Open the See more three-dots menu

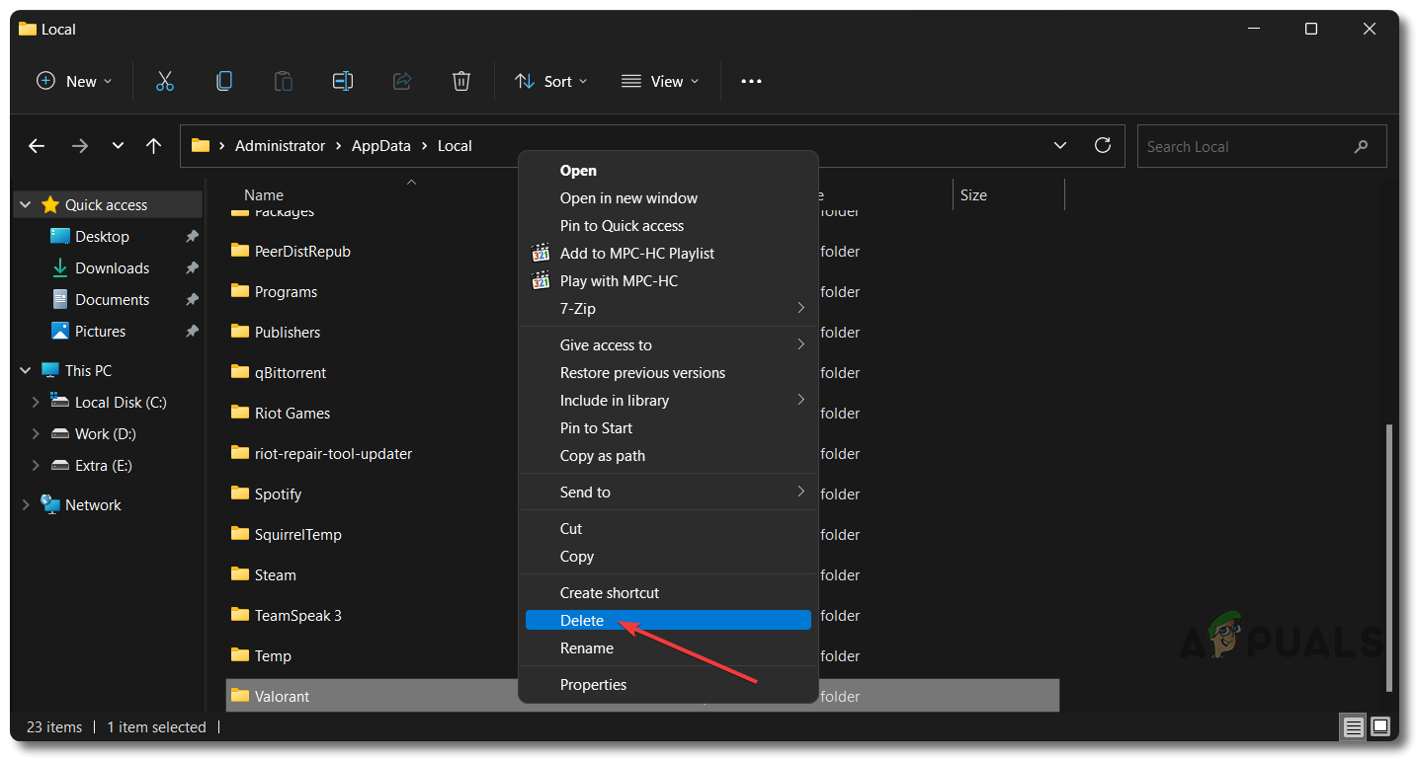pos(751,81)
